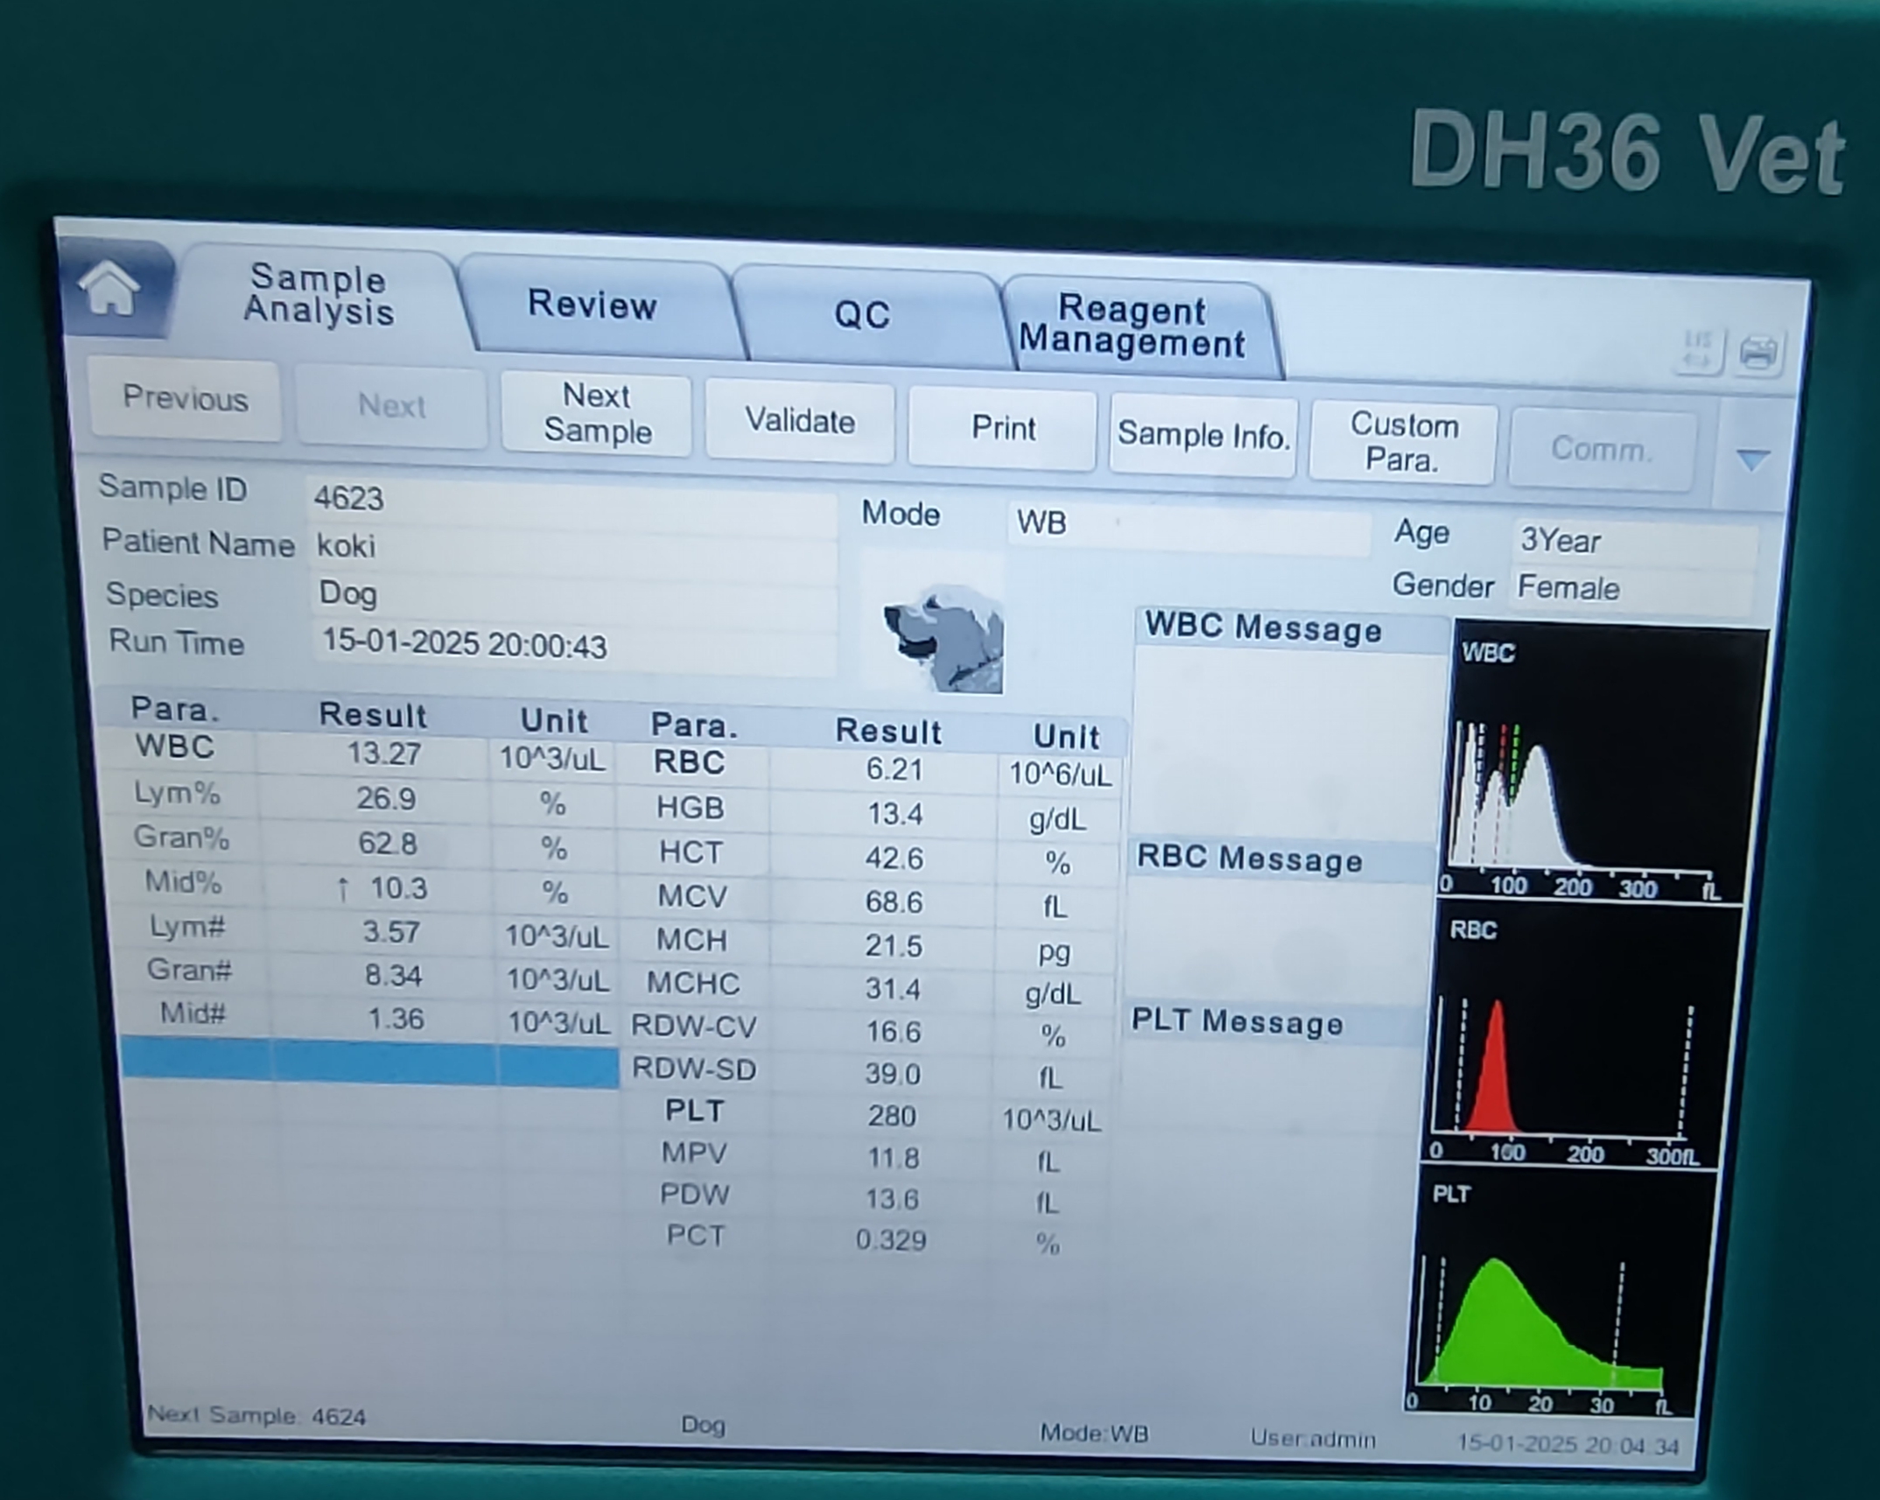Click User:admin in the status bar
Screen dimensions: 1880x1500
1313,1439
